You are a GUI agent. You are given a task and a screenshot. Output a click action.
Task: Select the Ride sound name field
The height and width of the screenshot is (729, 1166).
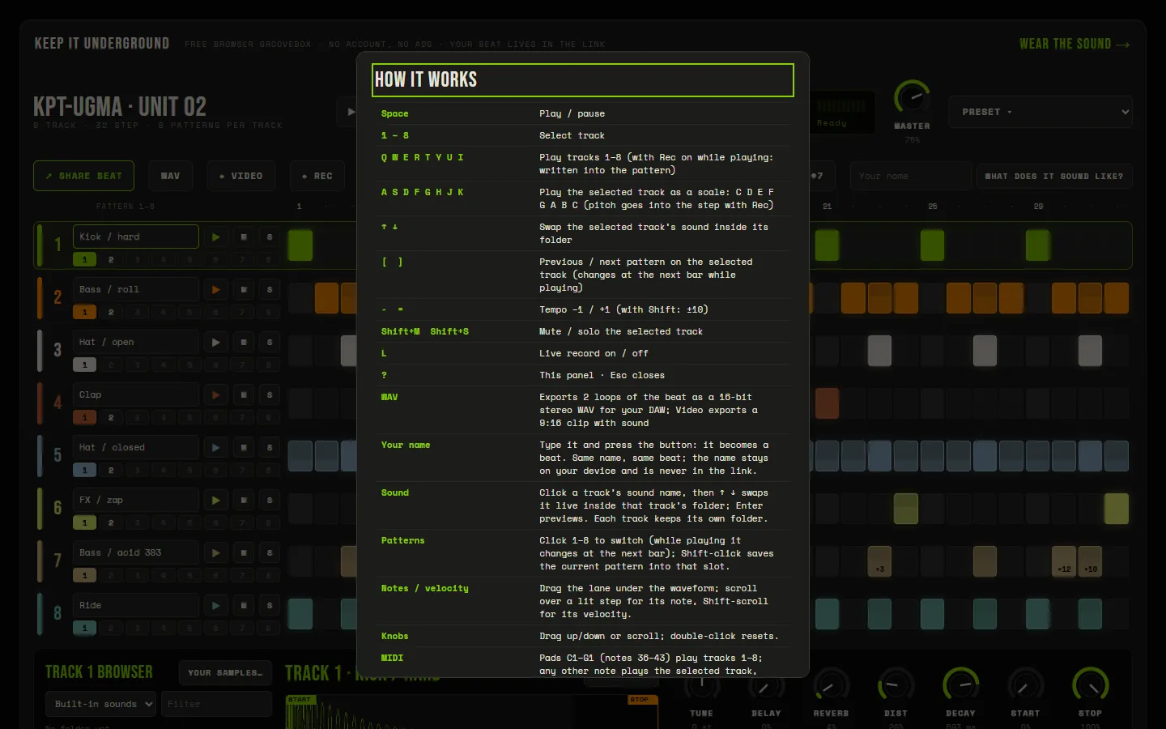135,605
